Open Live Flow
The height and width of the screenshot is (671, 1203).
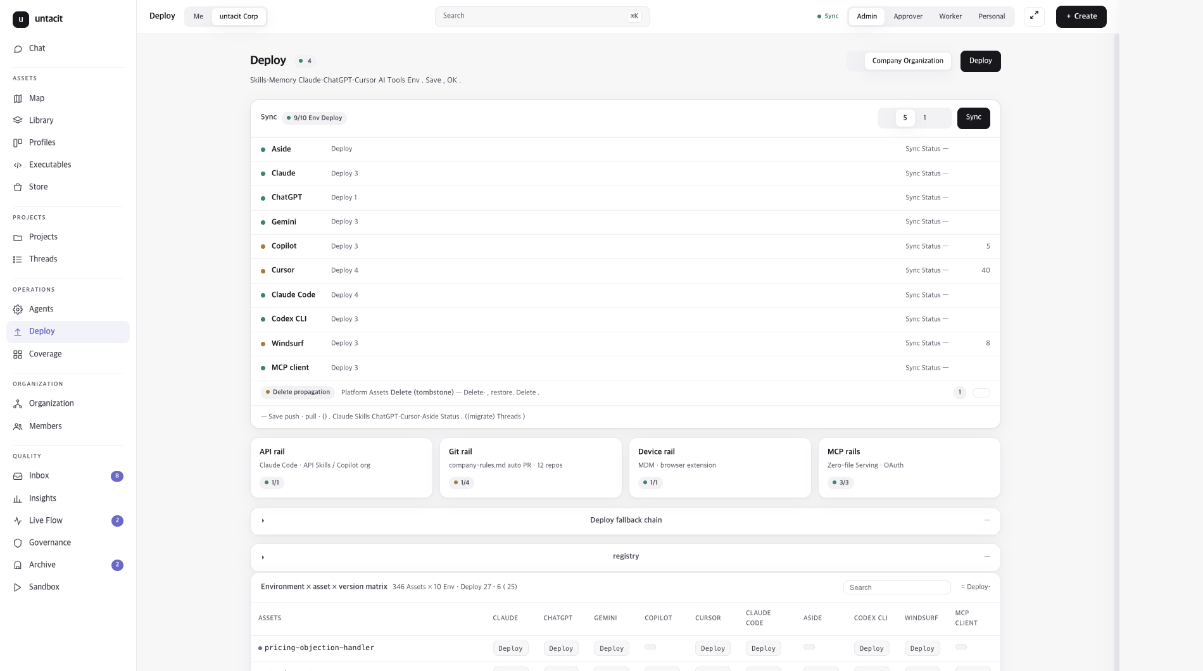click(68, 520)
